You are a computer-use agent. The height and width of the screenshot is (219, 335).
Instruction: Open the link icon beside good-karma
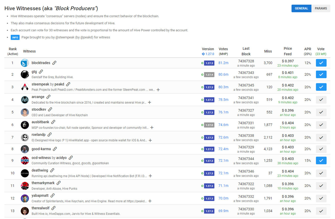pos(55,149)
